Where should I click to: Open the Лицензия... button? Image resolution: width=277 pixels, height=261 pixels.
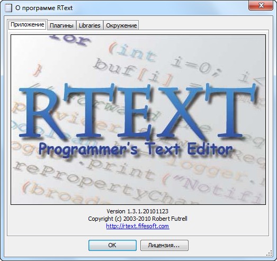(x=164, y=245)
